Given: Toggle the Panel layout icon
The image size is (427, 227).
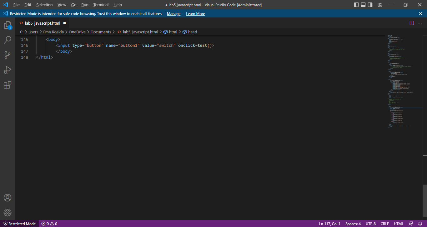Looking at the screenshot, I should click(363, 5).
